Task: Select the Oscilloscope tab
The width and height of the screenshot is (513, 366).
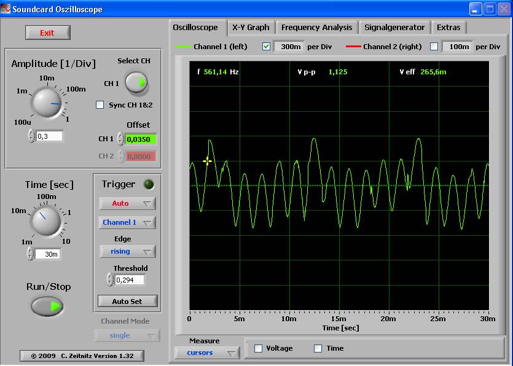Action: click(195, 28)
